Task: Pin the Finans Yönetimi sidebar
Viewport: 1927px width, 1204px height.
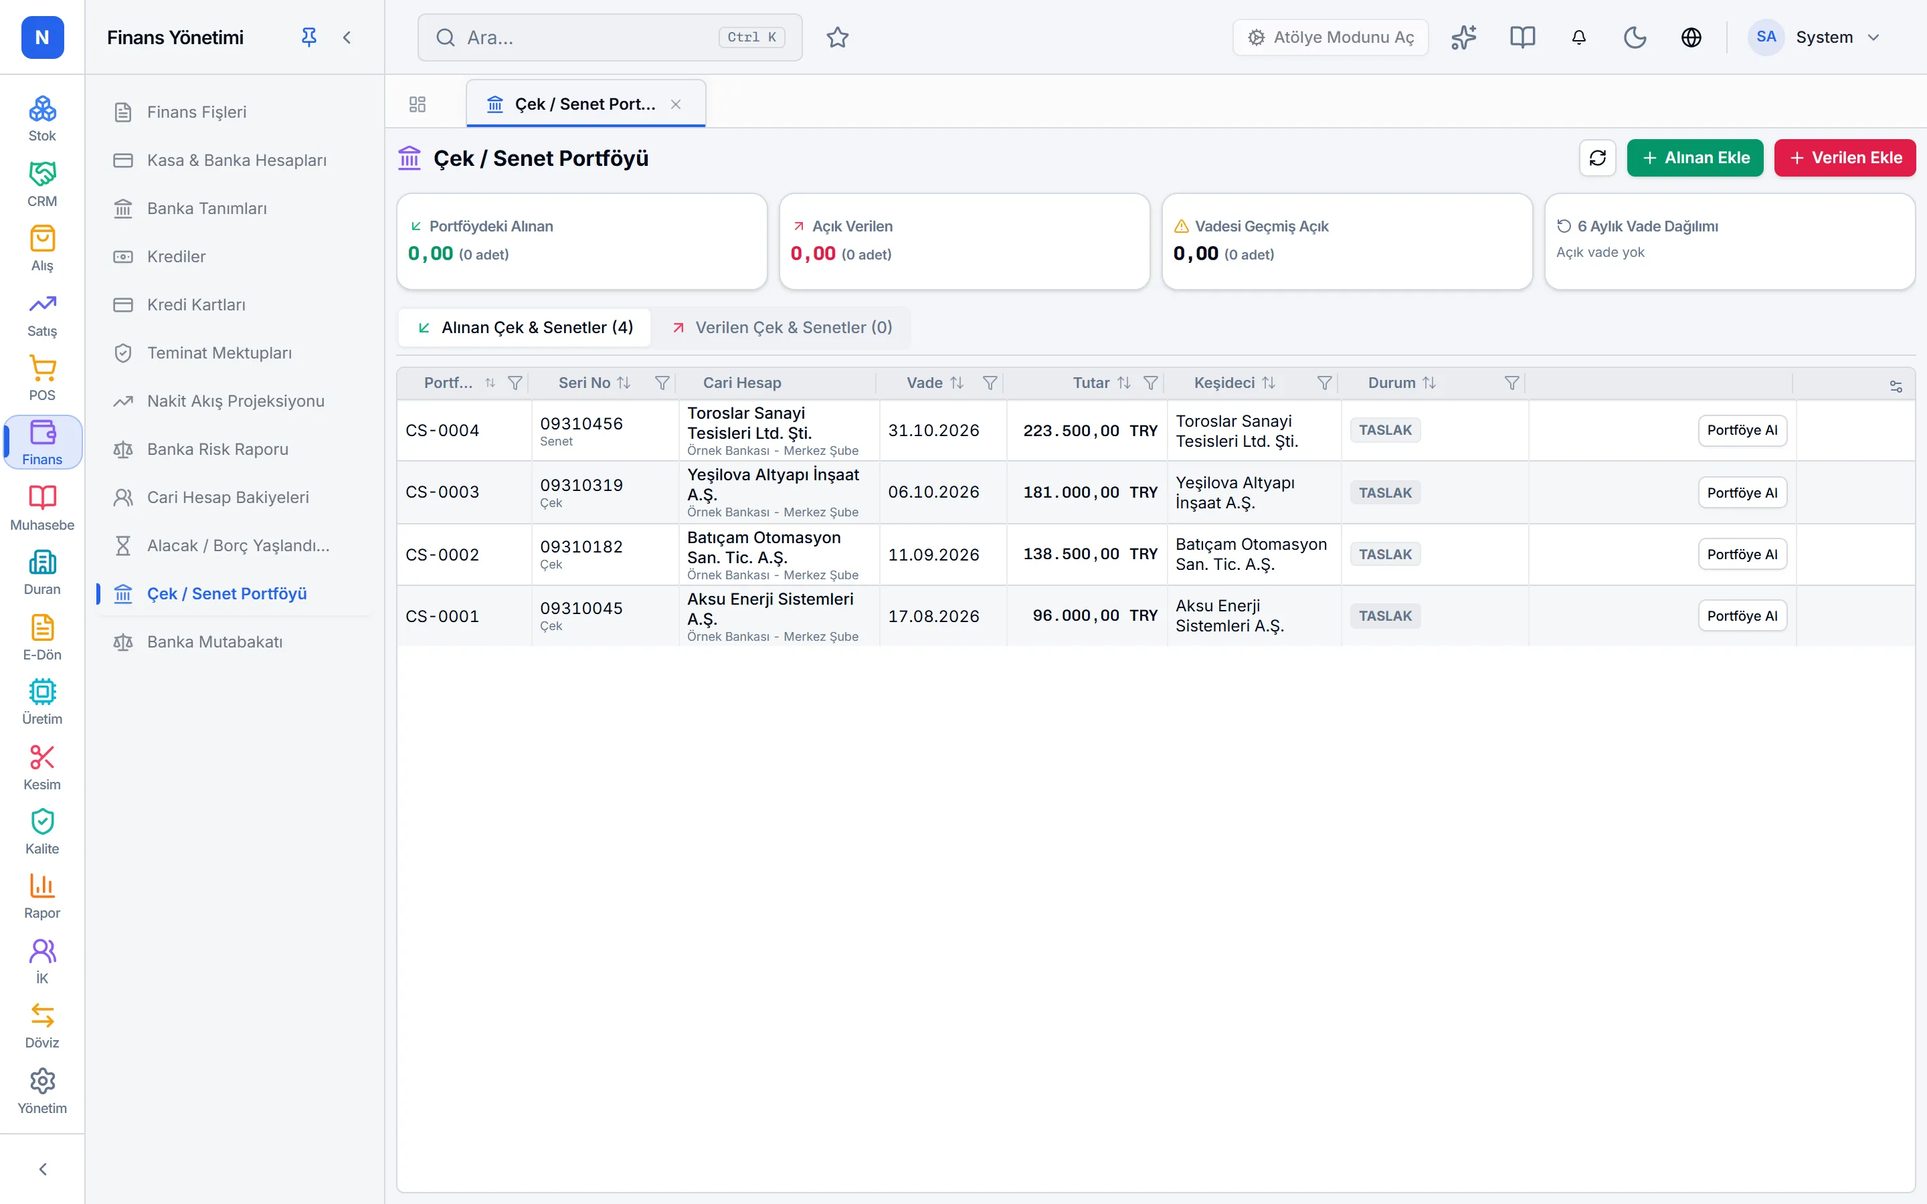Action: 309,37
